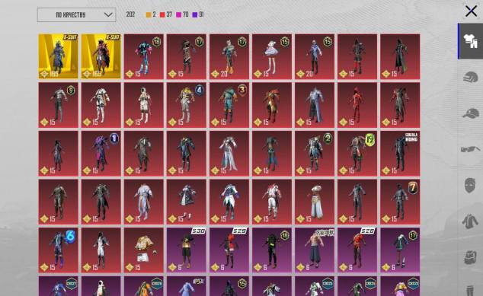This screenshot has height=296, width=483.
Task: Filter by the pink quality swatch
Action: tap(178, 14)
